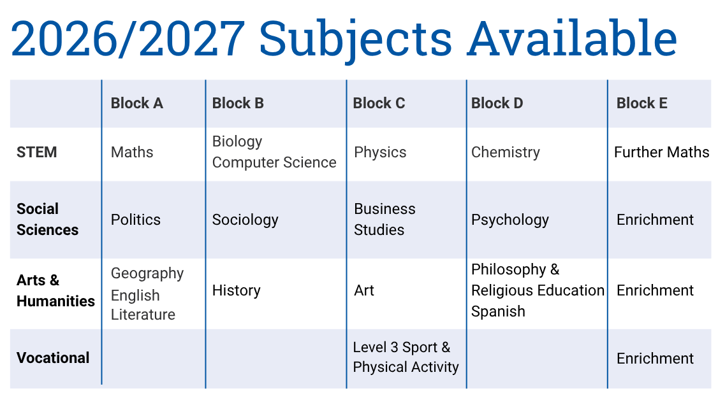
Task: Click Level 3 Sport & Physical Activity
Action: click(406, 357)
